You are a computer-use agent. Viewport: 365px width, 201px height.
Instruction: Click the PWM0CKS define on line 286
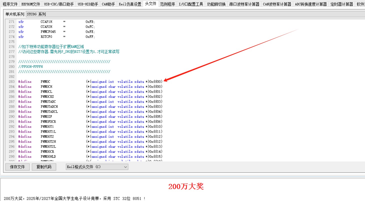click(47, 97)
